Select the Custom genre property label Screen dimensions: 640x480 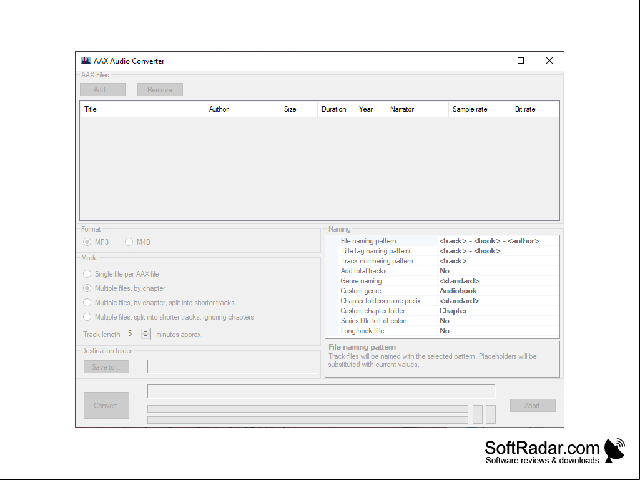tap(361, 291)
